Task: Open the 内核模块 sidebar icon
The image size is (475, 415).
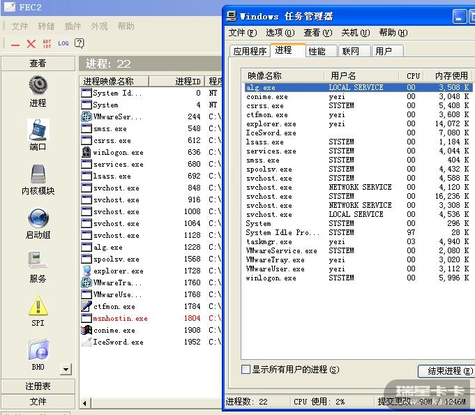Action: 38,174
